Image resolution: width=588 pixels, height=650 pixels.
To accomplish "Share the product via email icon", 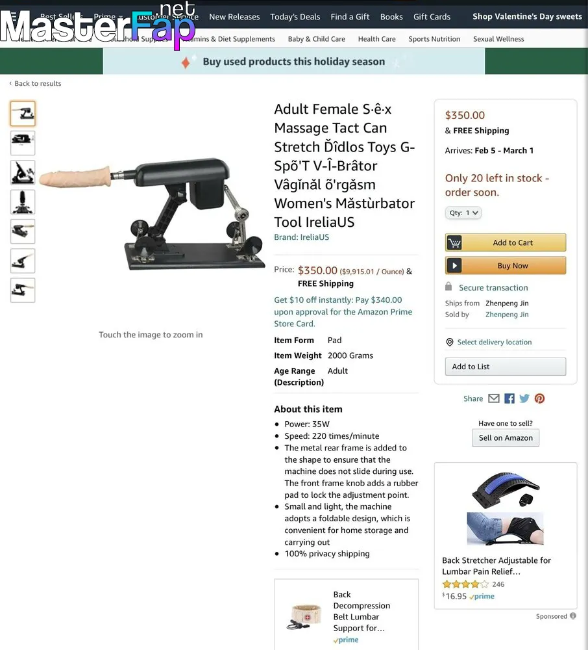I will 494,398.
